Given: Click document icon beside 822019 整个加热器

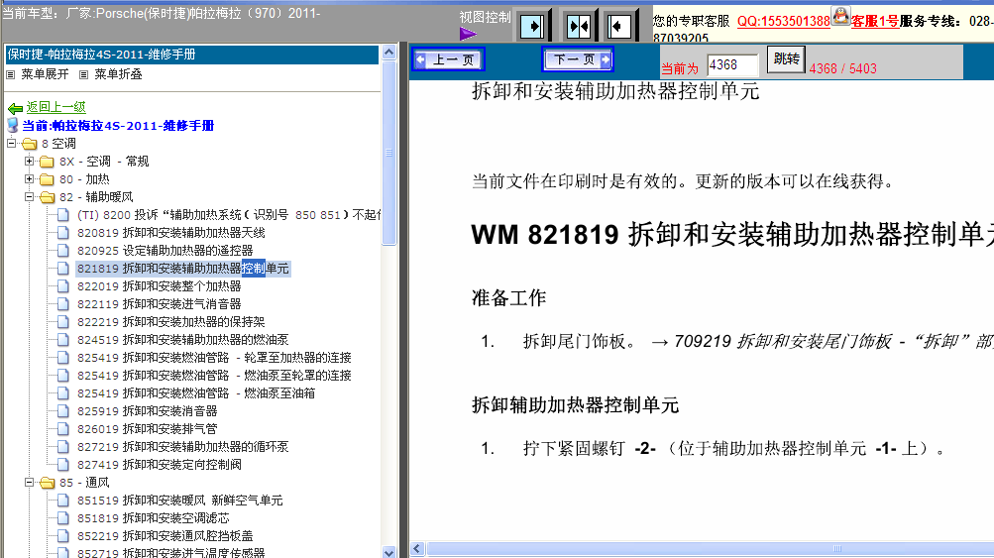Looking at the screenshot, I should coord(62,286).
